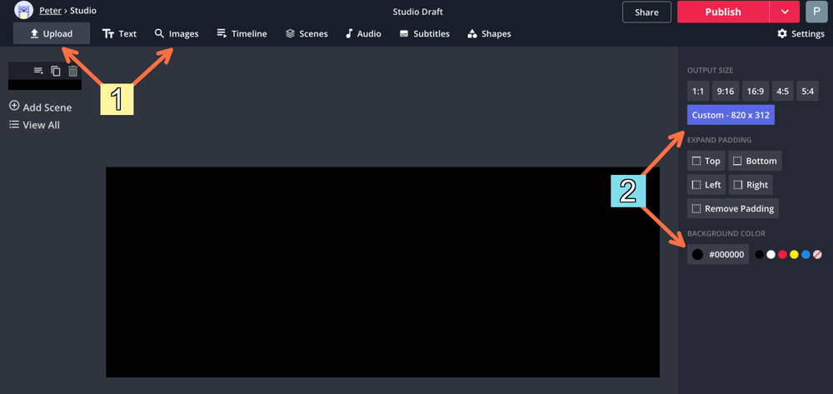Open the Subtitles tool
833x394 pixels.
click(425, 34)
